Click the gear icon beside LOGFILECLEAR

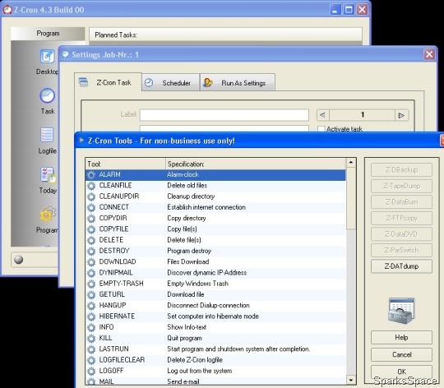click(91, 360)
